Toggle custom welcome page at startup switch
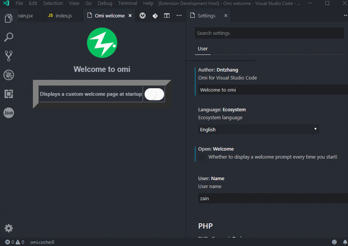348x246 pixels. [154, 94]
